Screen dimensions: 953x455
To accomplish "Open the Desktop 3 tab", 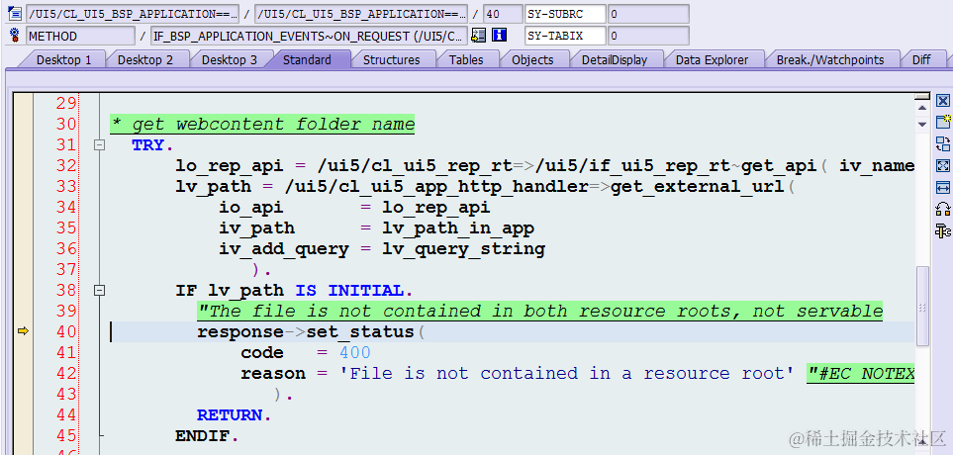I will click(x=230, y=59).
